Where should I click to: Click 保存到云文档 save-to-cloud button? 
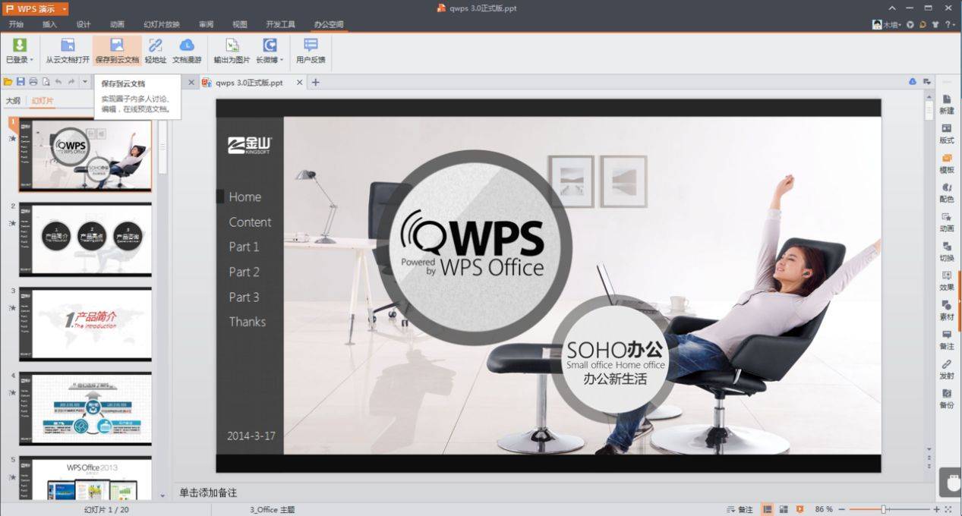(x=117, y=51)
